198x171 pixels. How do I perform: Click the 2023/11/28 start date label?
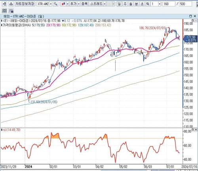coord(9,167)
